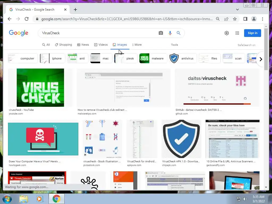Open the geckoandfly file scanners thumbnail

coord(232,139)
